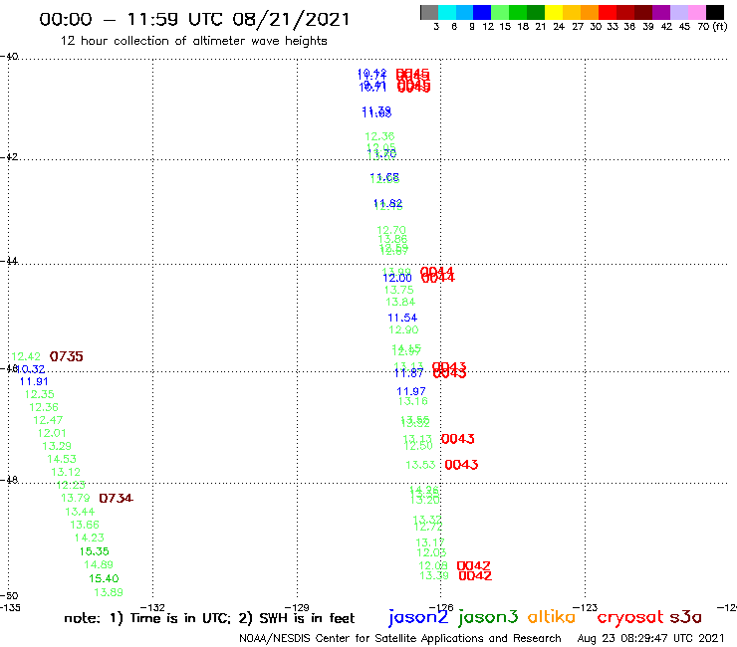Click wave height value 14.89
Image resolution: width=737 pixels, height=647 pixels.
99,564
